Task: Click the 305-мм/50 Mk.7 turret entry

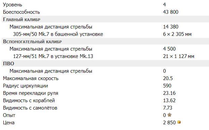Action: click(x=58, y=34)
